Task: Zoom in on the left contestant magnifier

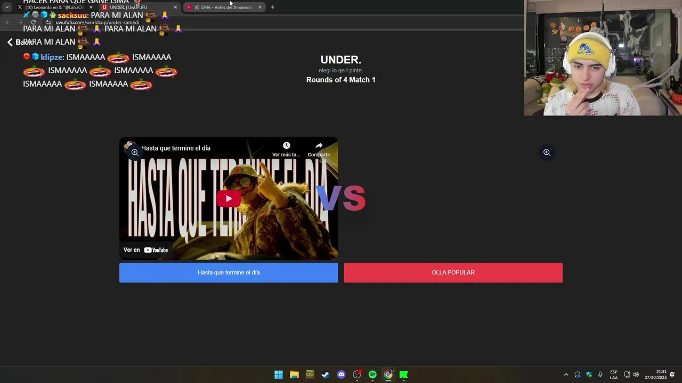Action: pyautogui.click(x=135, y=153)
